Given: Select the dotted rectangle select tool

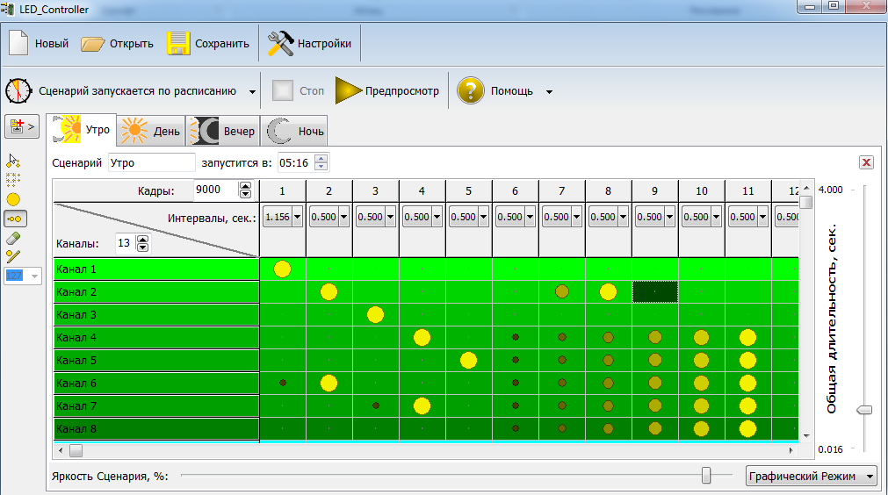Looking at the screenshot, I should (13, 180).
